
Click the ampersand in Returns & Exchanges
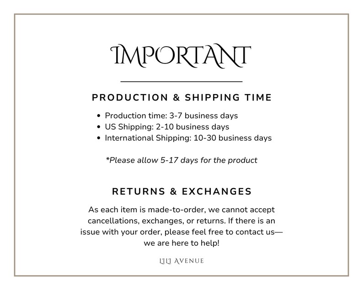(x=173, y=191)
